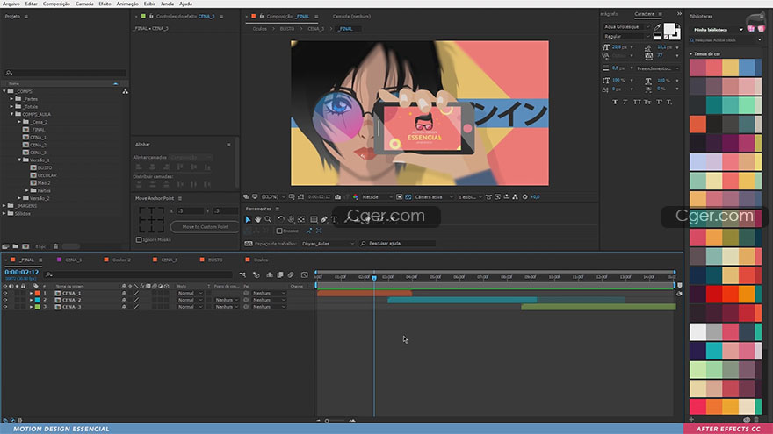Select the Rotation tool
773x434 pixels.
tap(280, 219)
